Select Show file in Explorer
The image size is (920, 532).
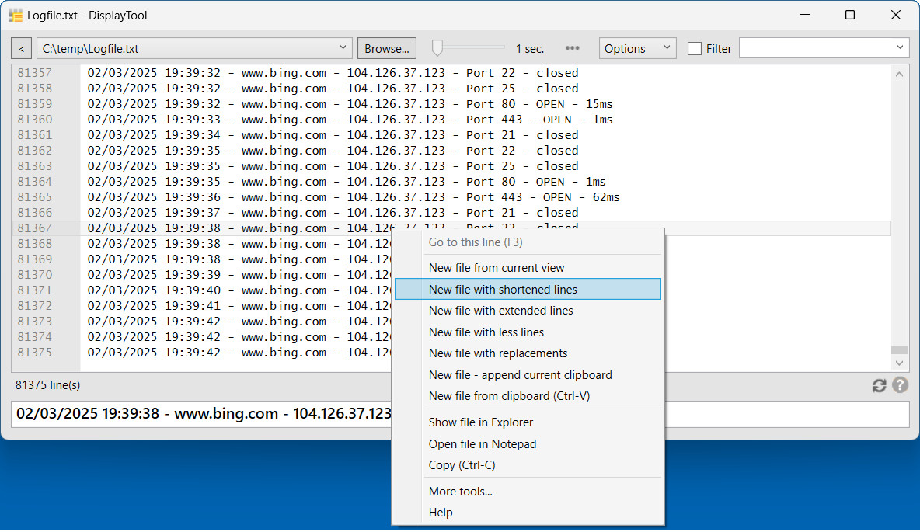pyautogui.click(x=528, y=423)
